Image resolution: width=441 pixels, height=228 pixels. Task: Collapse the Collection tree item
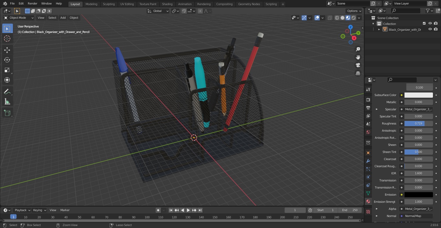[x=373, y=24]
